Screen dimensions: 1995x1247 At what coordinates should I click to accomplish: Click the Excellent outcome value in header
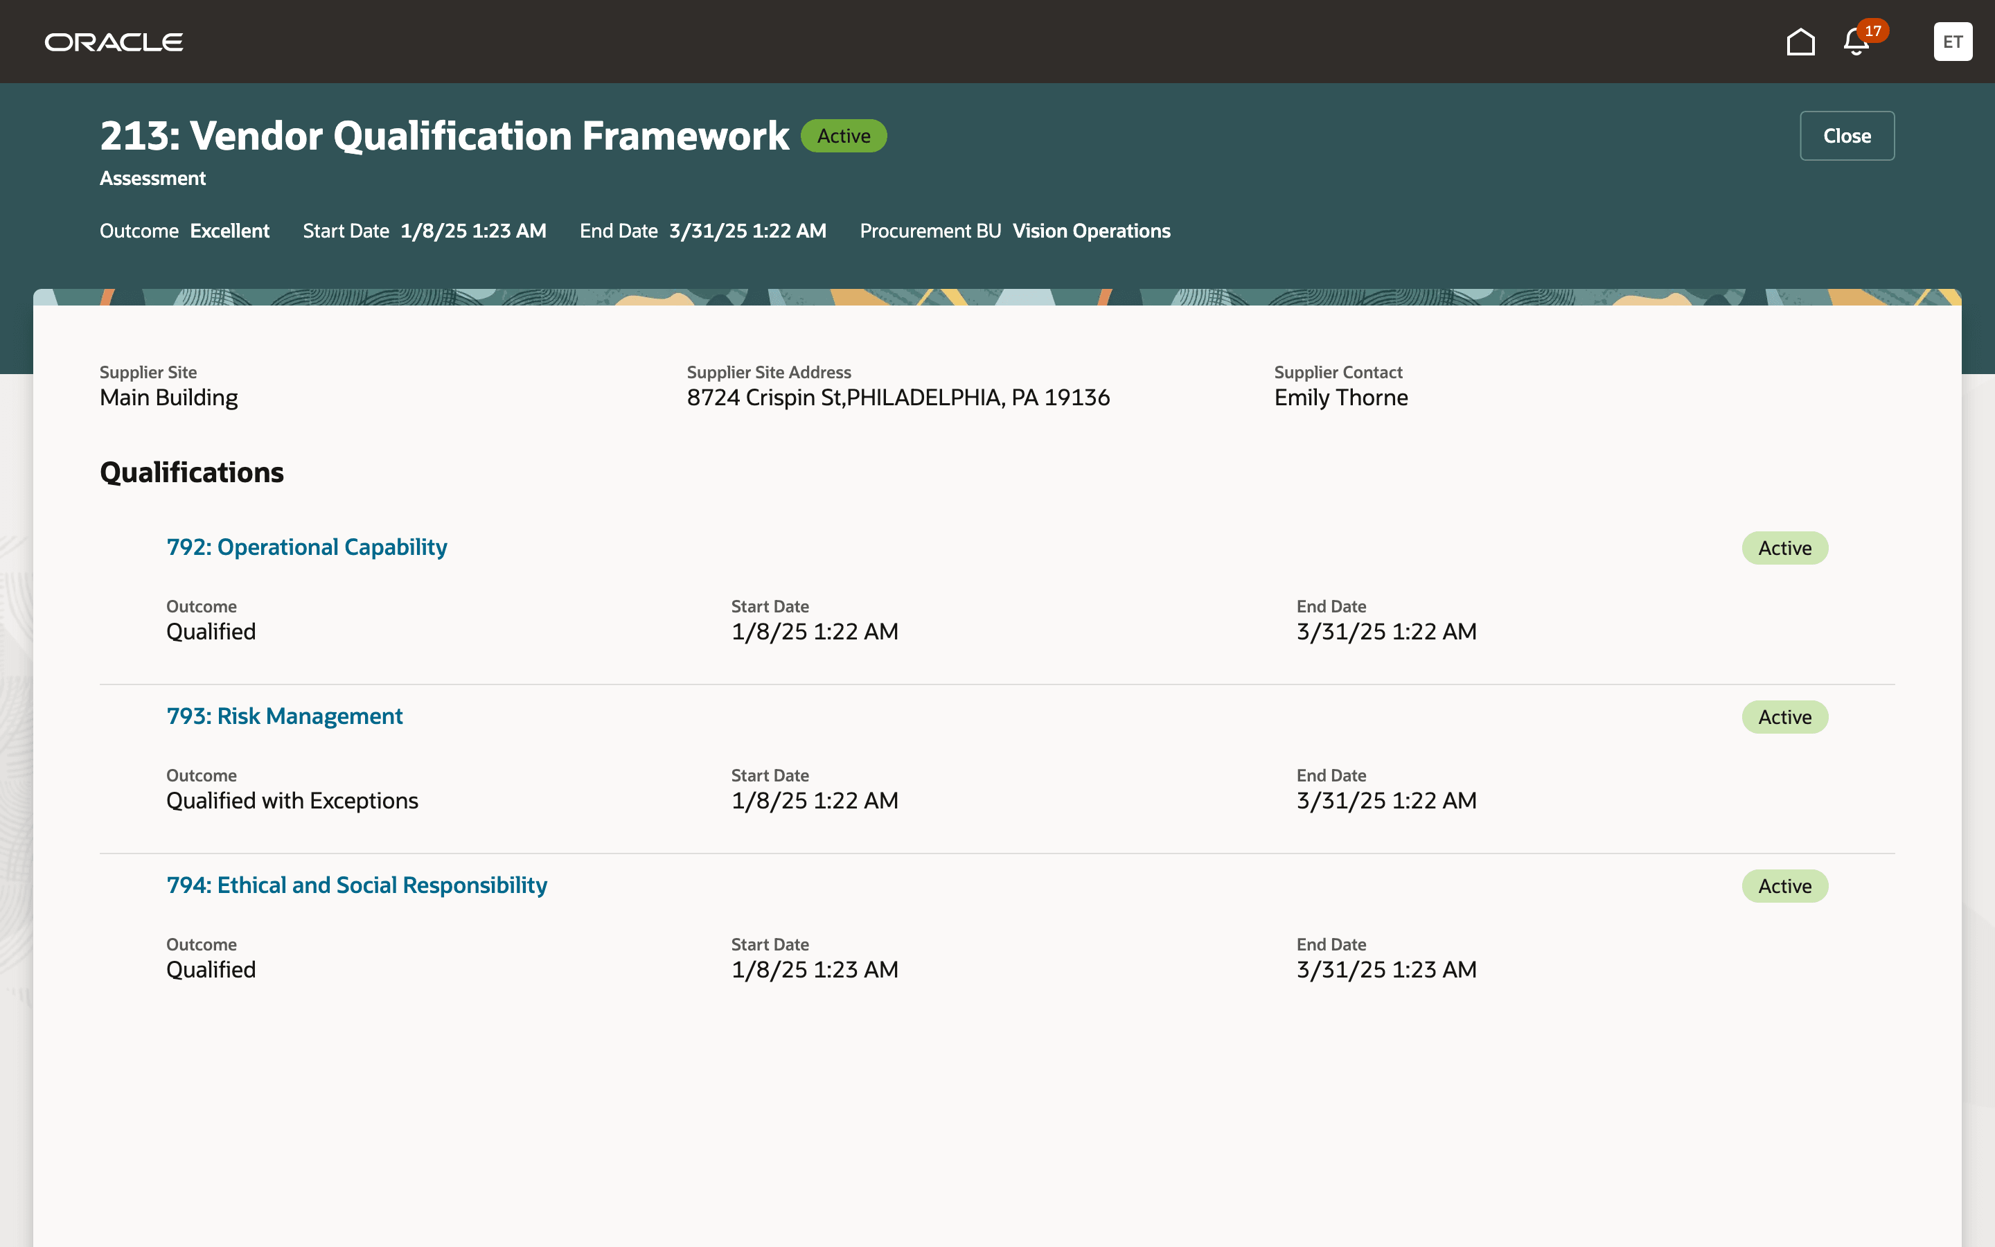point(229,231)
